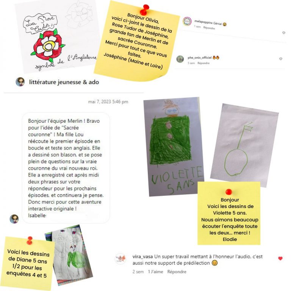This screenshot has width=291, height=291.
Task: View likes on vira_vasa comment '1 J'aime'
Action: pos(155,272)
